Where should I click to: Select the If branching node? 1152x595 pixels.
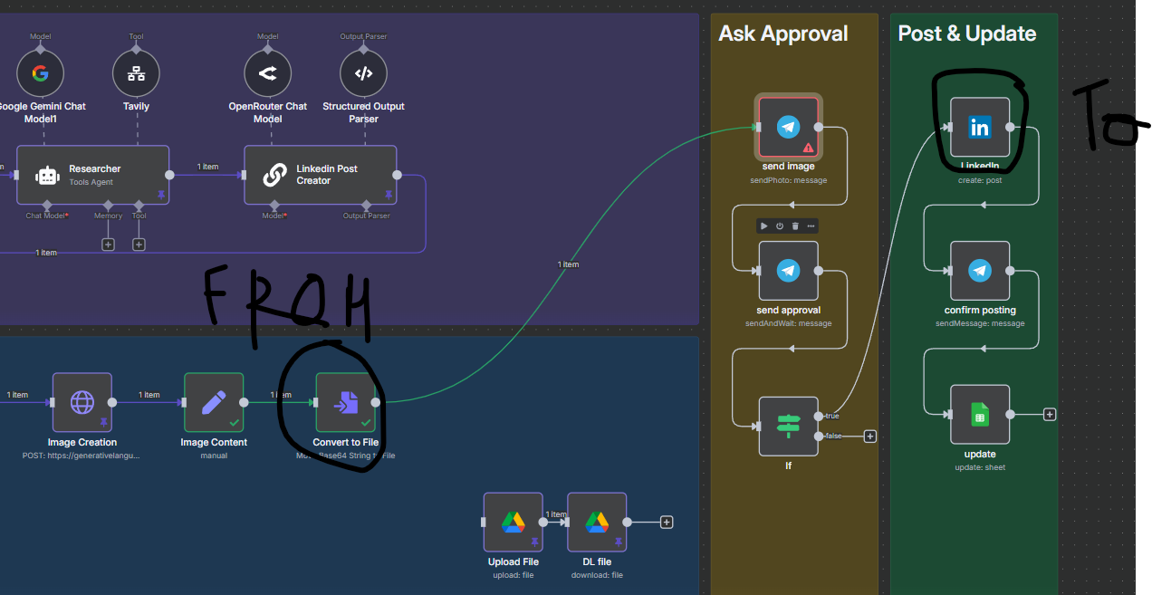[788, 426]
